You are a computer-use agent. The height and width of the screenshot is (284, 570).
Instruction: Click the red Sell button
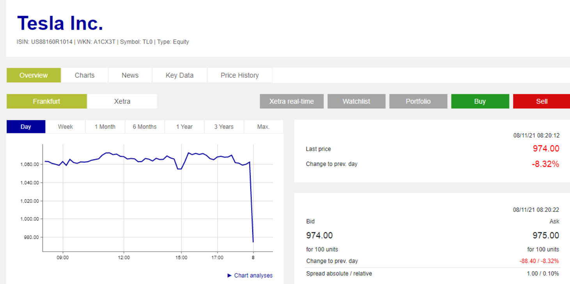tap(542, 101)
